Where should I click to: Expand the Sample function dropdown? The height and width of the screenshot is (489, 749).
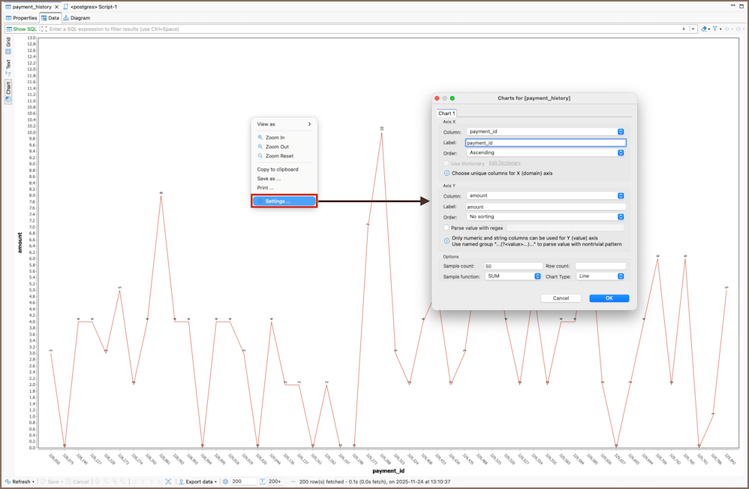point(513,276)
